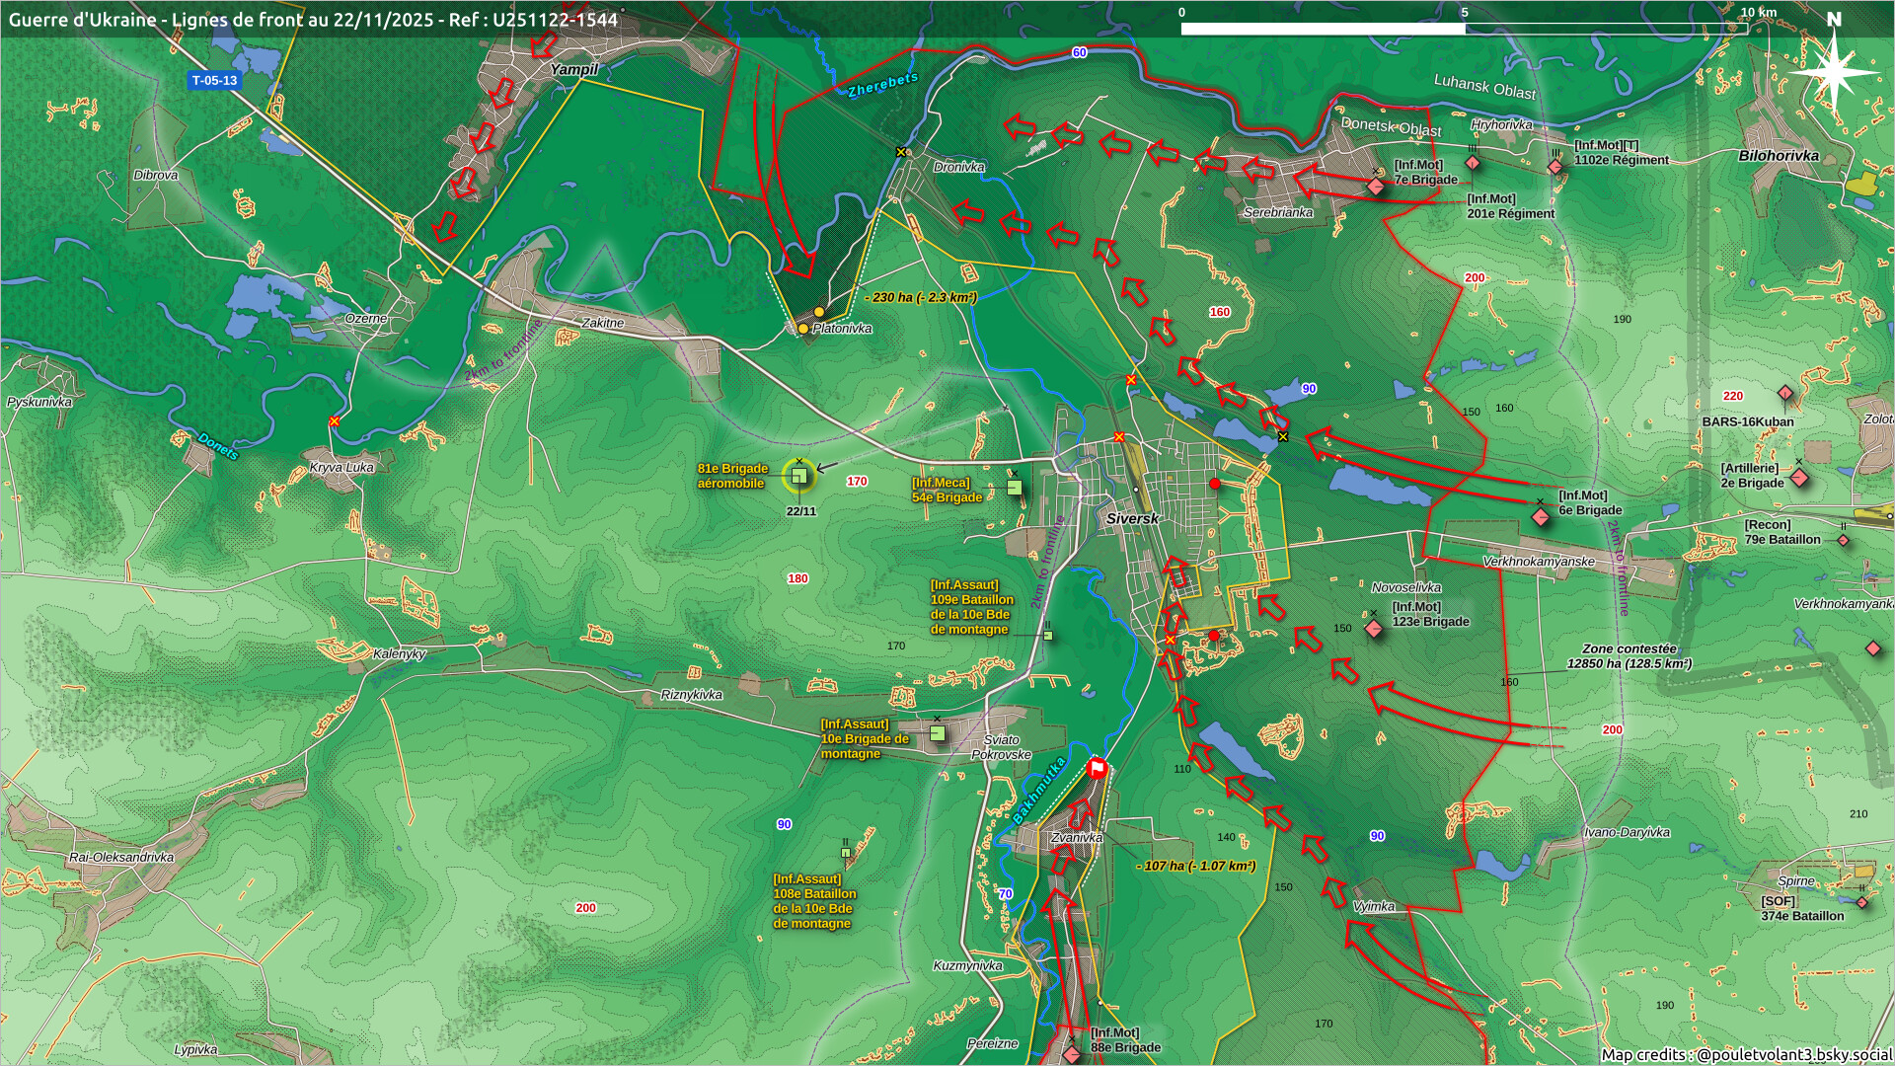The image size is (1895, 1066).
Task: Click the 374e Bataillon SOF marker
Action: tap(1861, 902)
